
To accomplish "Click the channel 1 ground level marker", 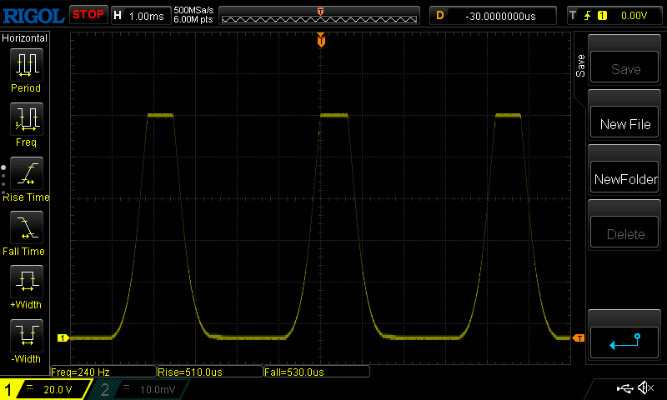I will (x=63, y=338).
